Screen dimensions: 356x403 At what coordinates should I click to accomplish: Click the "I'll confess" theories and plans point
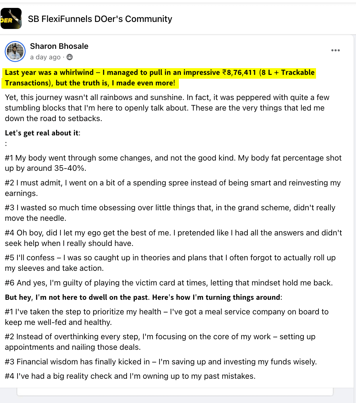(x=170, y=263)
